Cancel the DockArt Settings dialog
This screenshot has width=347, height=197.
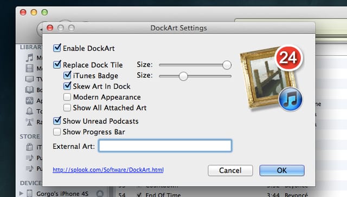(x=230, y=170)
